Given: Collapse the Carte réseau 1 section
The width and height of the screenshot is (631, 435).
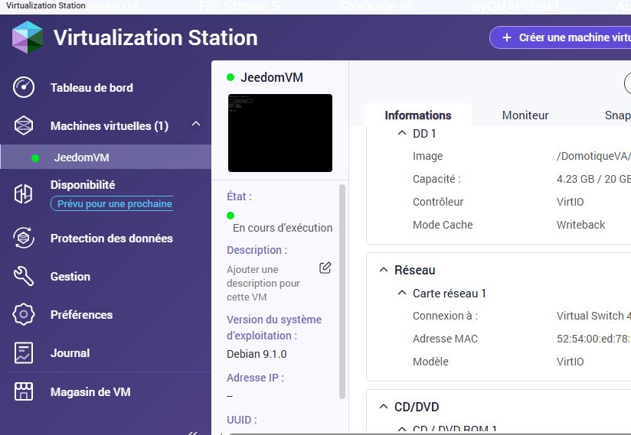Looking at the screenshot, I should 401,293.
